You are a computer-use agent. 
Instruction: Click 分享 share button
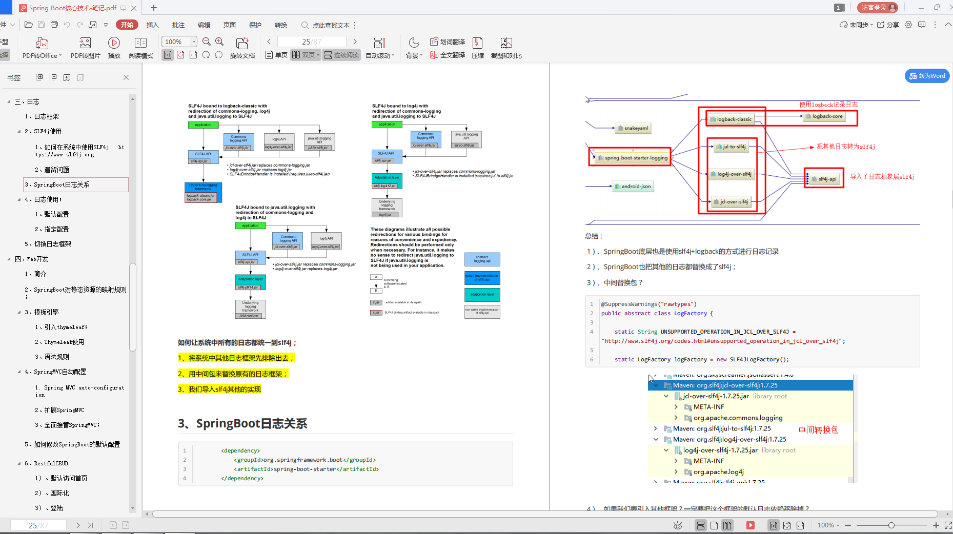888,25
